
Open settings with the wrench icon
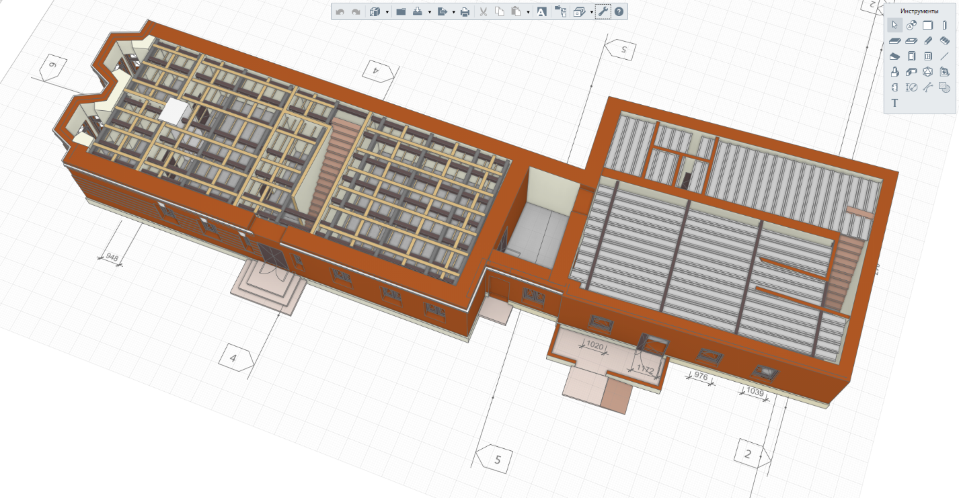pyautogui.click(x=603, y=11)
